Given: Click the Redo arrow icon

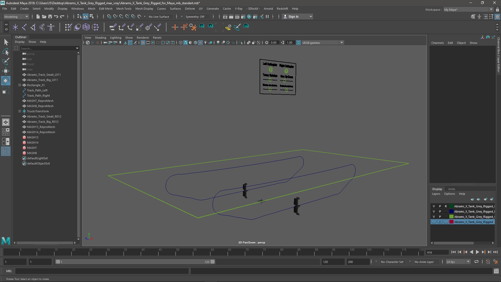Looking at the screenshot, I should (x=62, y=16).
